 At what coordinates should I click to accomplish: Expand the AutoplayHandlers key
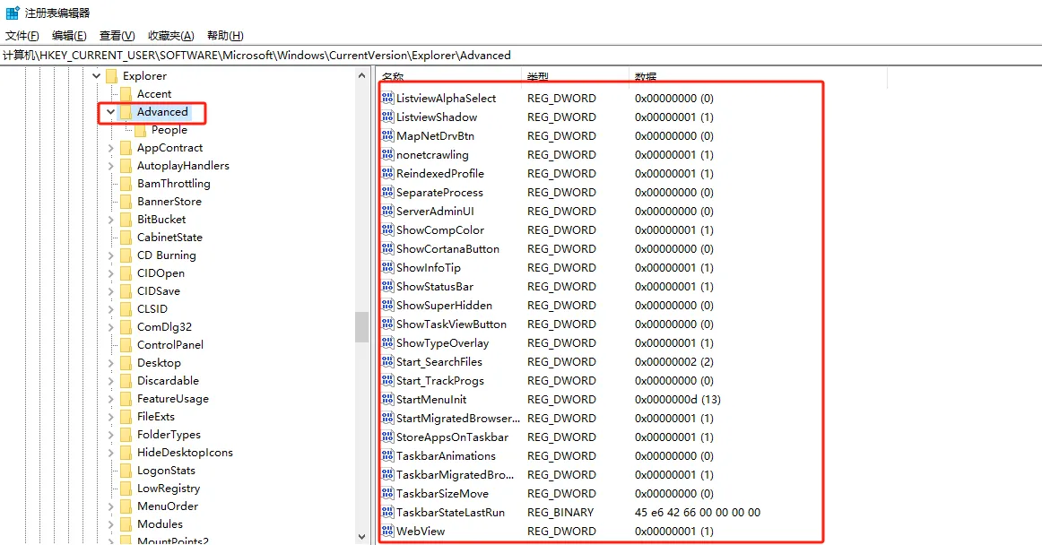pyautogui.click(x=111, y=166)
